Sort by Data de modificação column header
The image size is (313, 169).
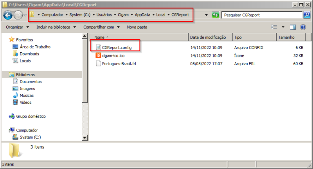pyautogui.click(x=210, y=37)
